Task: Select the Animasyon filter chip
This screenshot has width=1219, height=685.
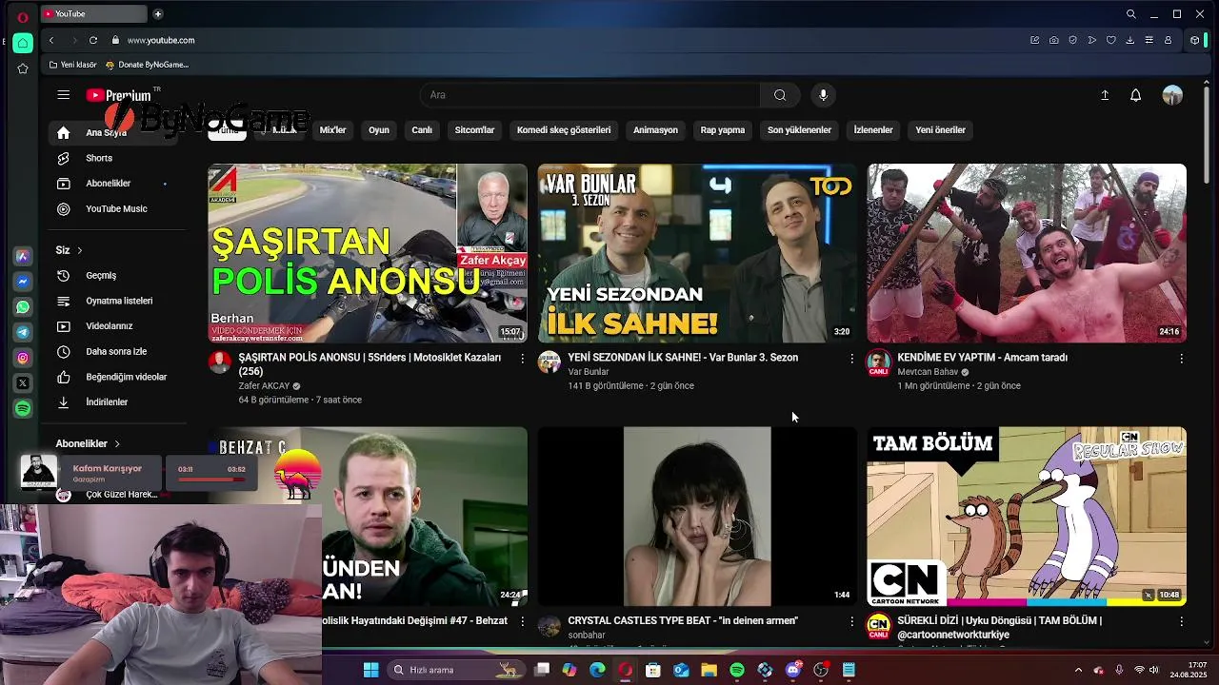Action: pos(655,130)
